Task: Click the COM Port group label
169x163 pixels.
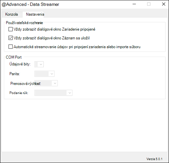Action: click(x=14, y=57)
